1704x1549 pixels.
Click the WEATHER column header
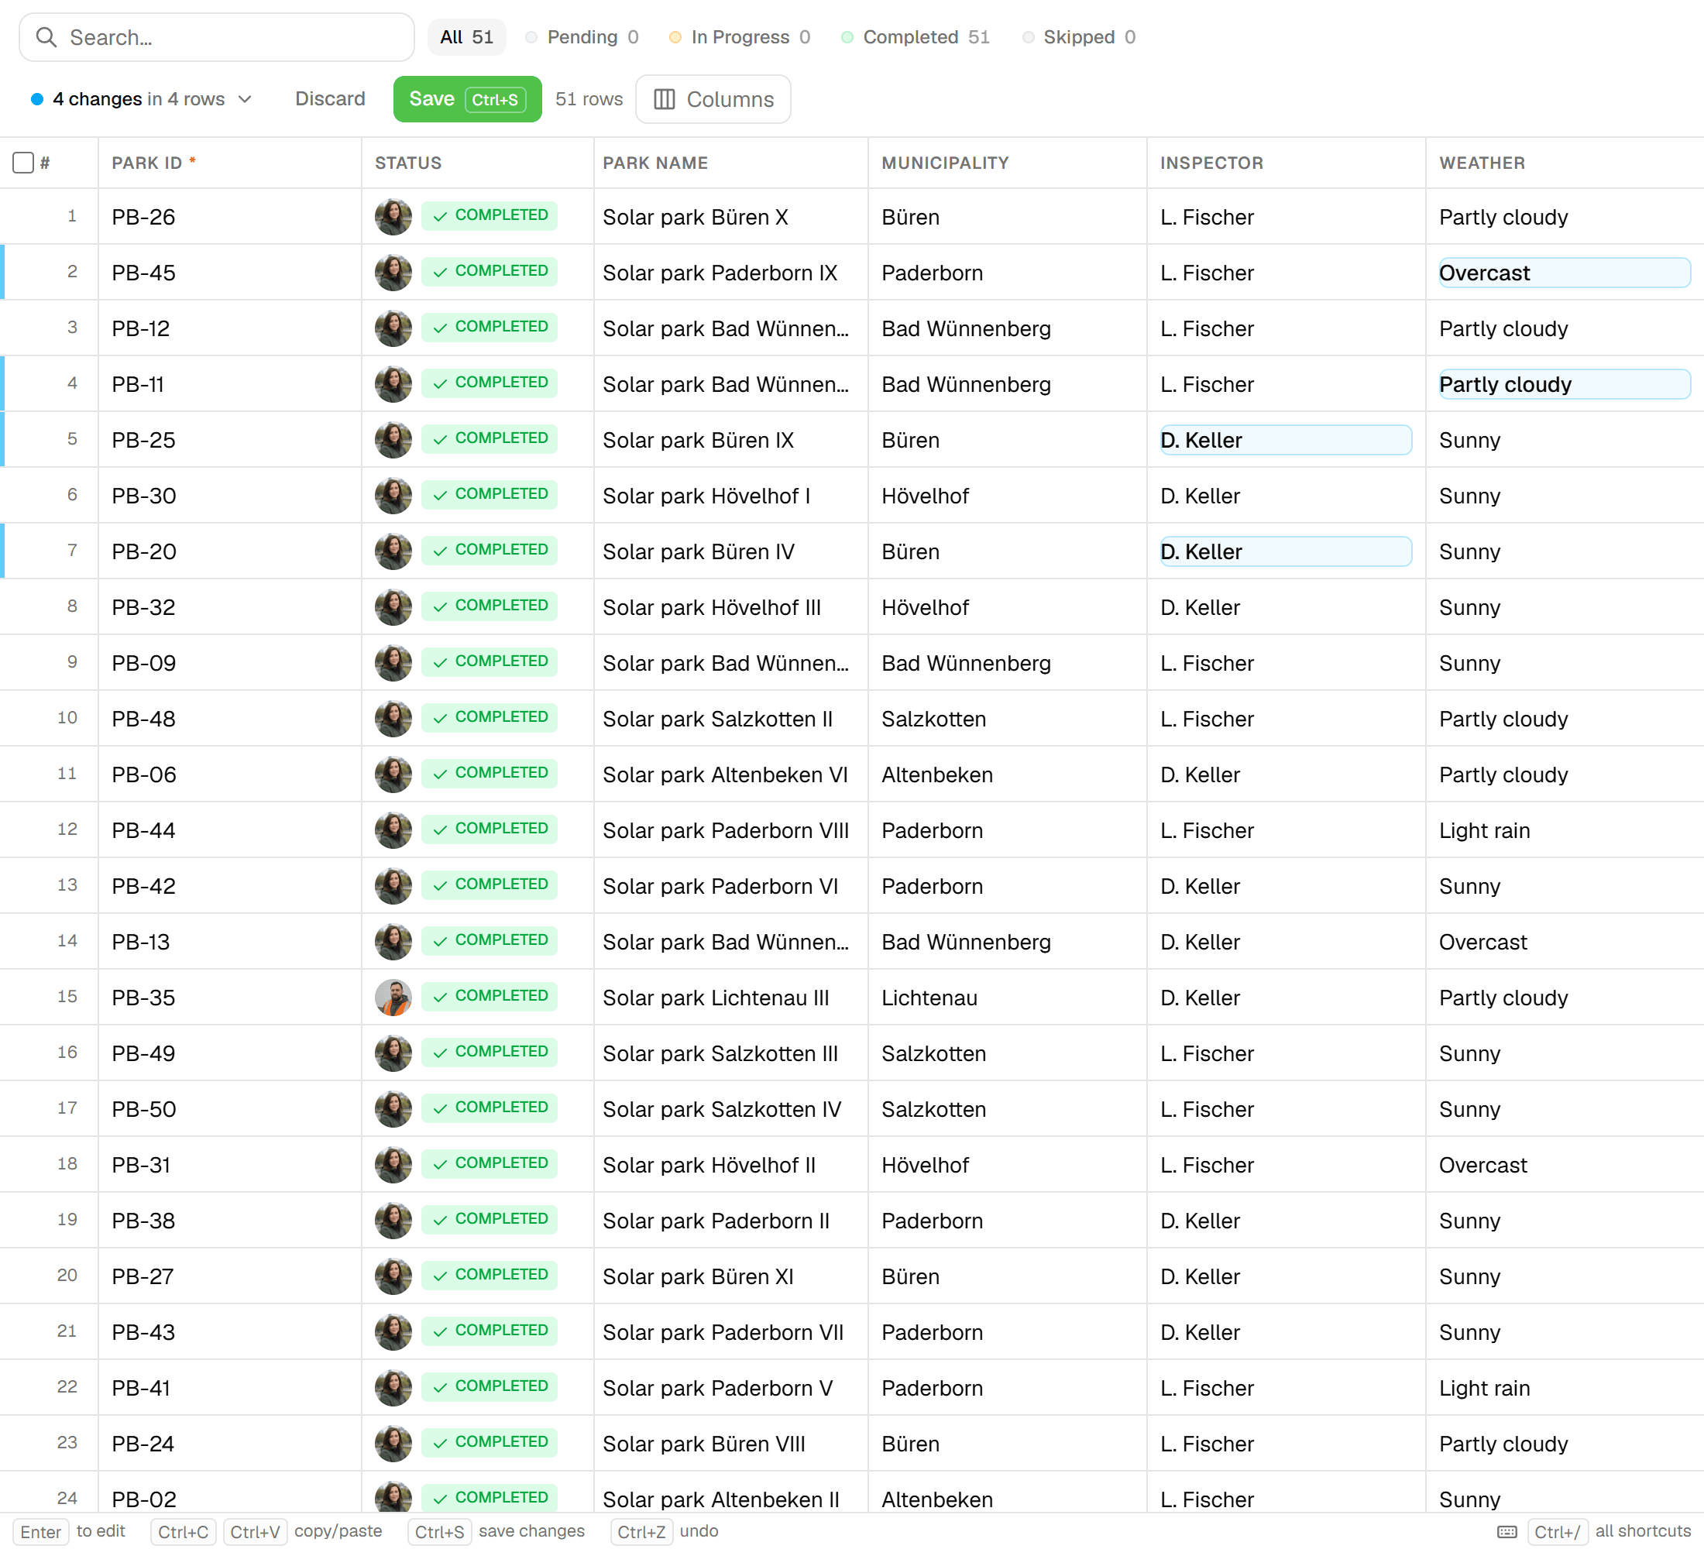click(1565, 162)
